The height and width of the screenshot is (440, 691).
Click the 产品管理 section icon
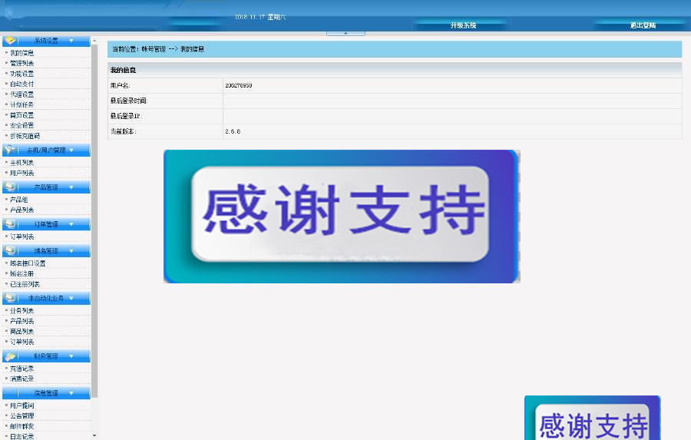pos(10,187)
